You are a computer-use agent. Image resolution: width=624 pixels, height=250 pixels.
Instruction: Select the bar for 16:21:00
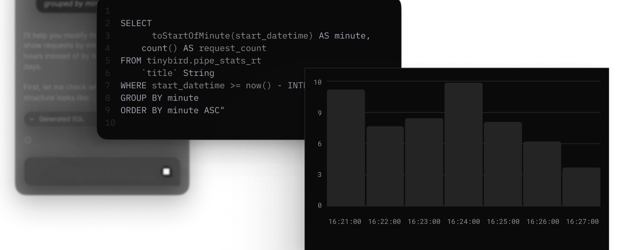click(x=346, y=148)
